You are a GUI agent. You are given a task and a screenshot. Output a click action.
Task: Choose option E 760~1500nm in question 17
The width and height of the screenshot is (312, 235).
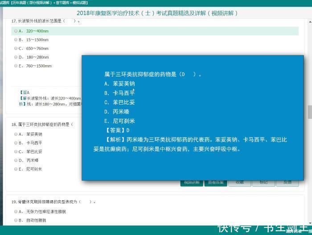16,66
